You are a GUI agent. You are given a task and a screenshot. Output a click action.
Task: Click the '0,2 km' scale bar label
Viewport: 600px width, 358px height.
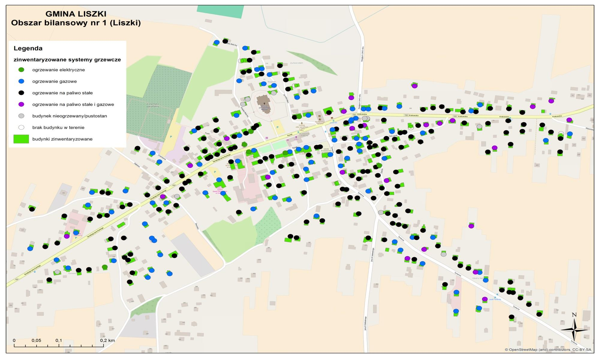(x=107, y=341)
